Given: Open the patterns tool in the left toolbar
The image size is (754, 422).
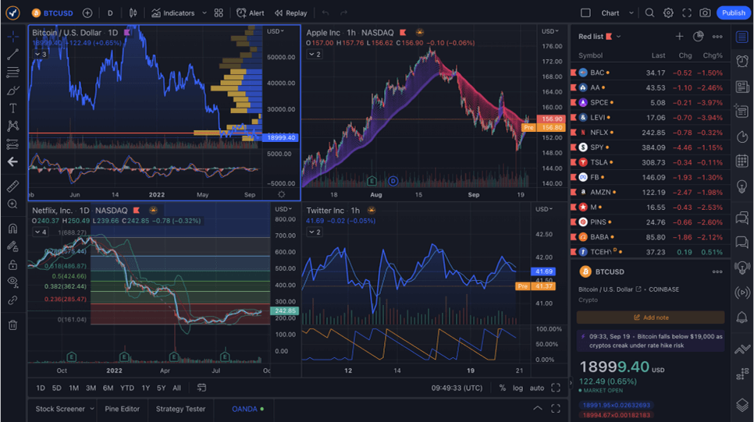Looking at the screenshot, I should (13, 126).
